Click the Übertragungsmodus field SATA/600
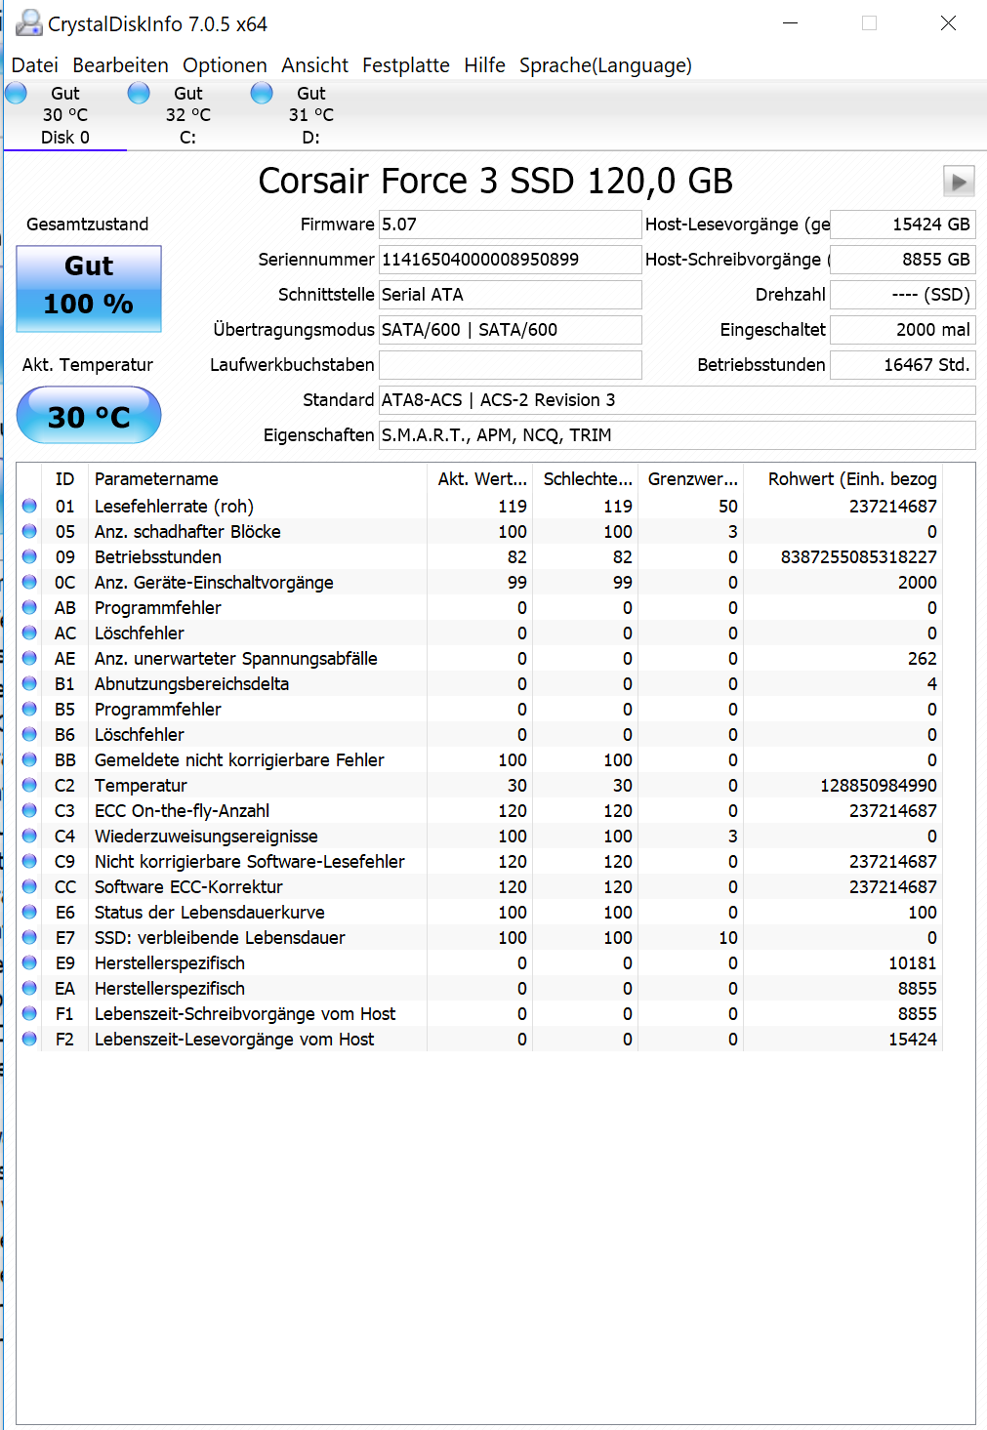Viewport: 987px width, 1430px height. coord(511,330)
